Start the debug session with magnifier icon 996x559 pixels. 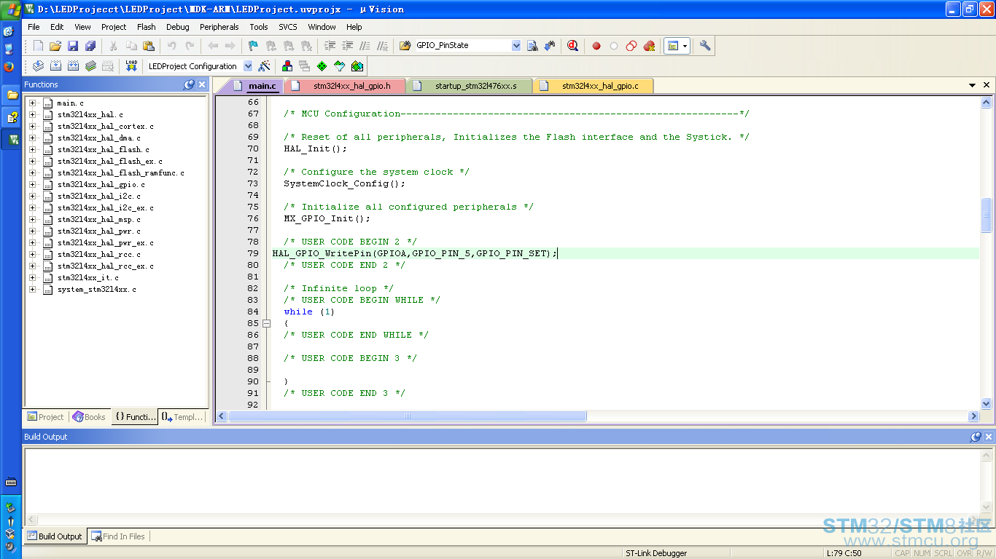point(573,46)
